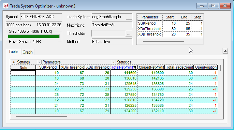This screenshot has height=130, width=234.
Task: Click the empty Thresholds field
Action: coord(108,33)
